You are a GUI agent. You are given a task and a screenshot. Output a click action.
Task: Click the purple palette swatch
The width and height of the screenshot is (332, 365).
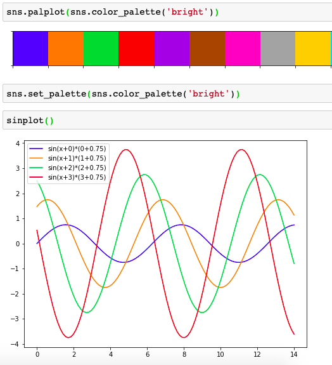(x=172, y=48)
